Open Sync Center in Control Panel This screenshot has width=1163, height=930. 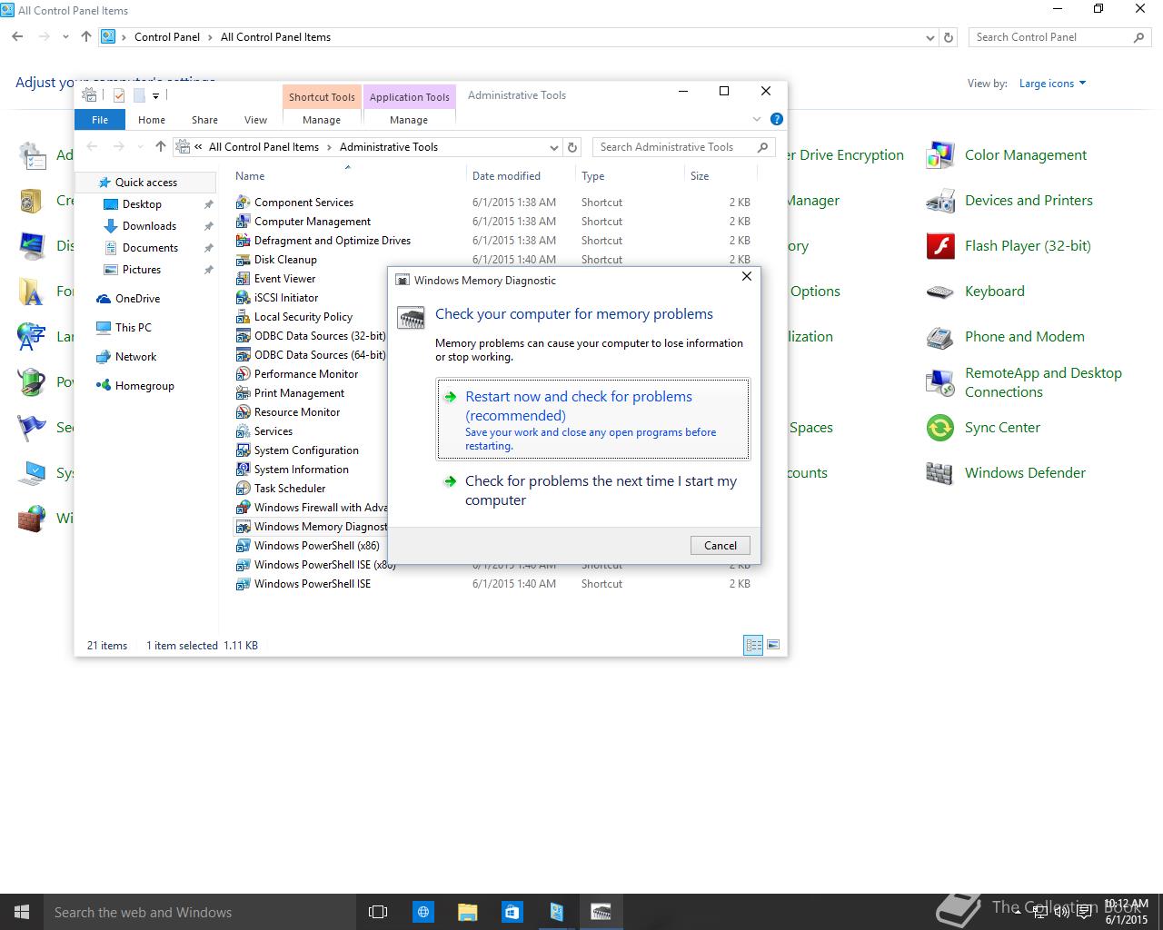point(983,428)
